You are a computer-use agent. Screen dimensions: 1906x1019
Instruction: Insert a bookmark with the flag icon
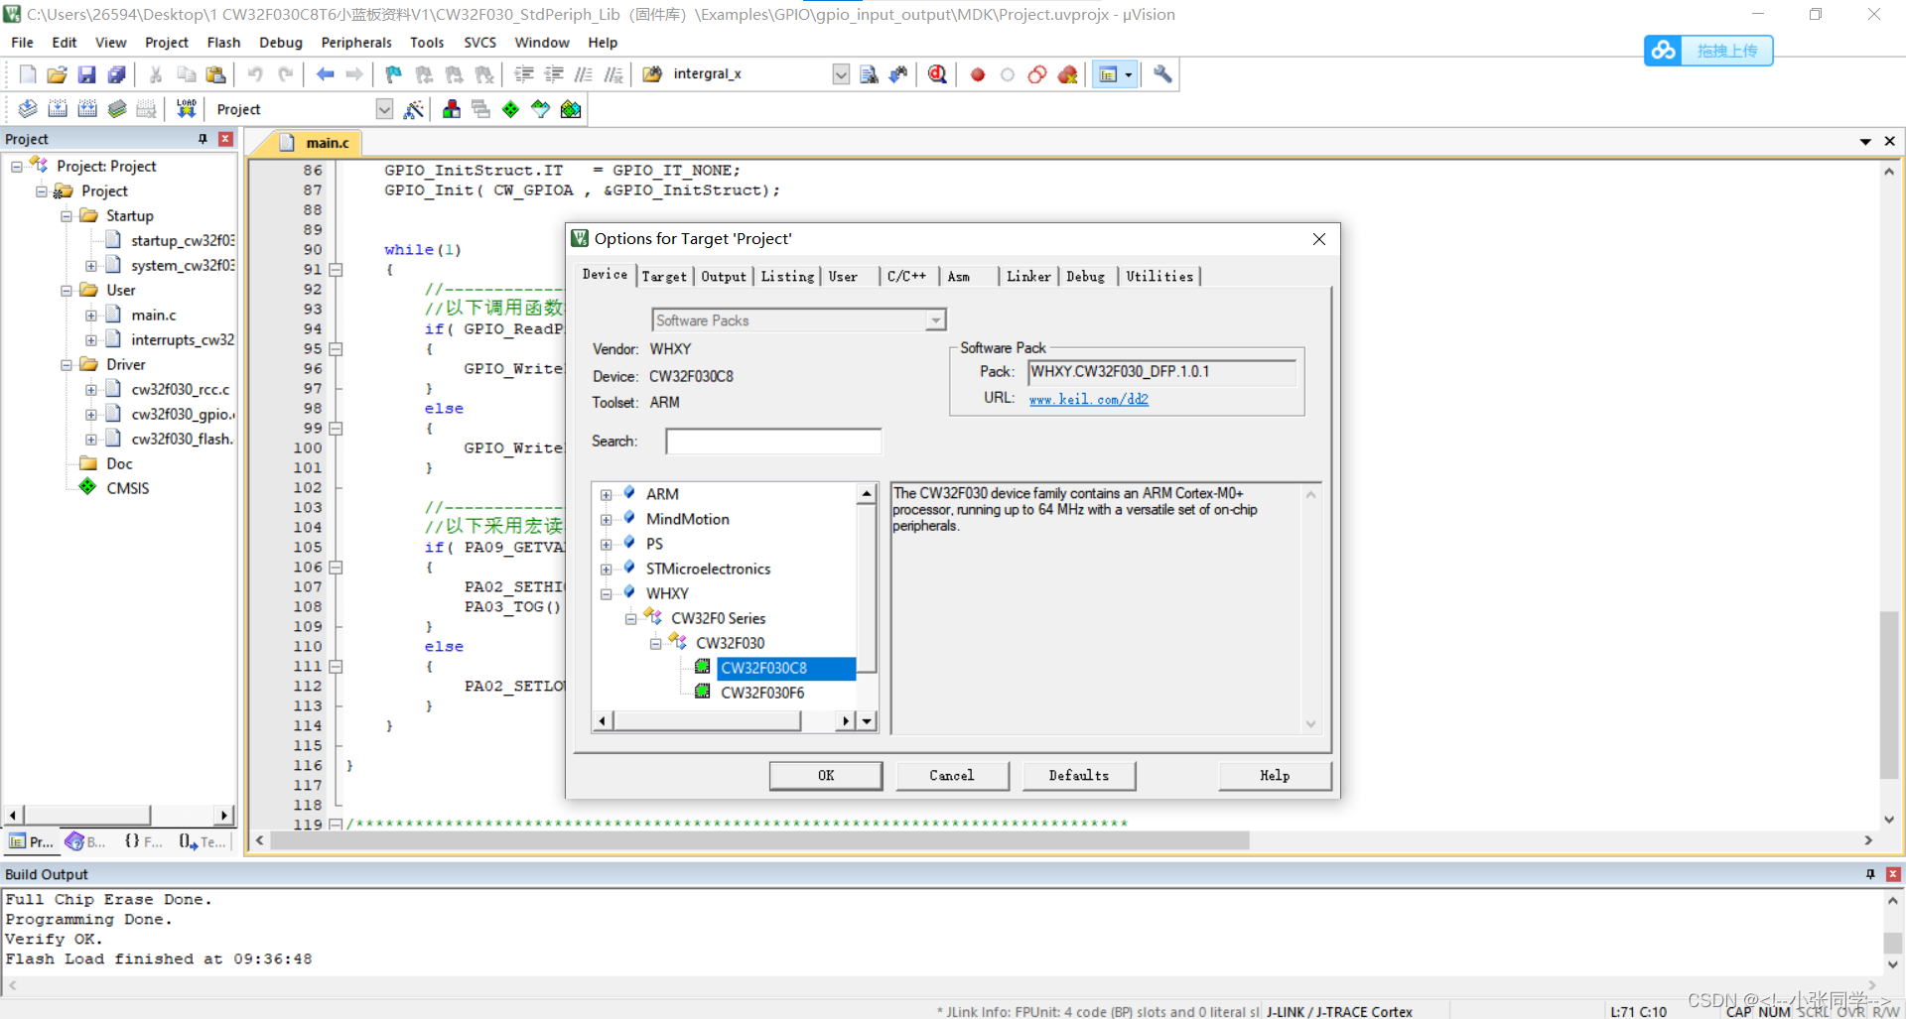click(x=394, y=74)
